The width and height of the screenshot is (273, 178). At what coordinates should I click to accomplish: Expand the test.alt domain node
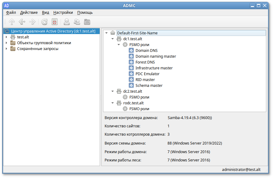pos(6,37)
